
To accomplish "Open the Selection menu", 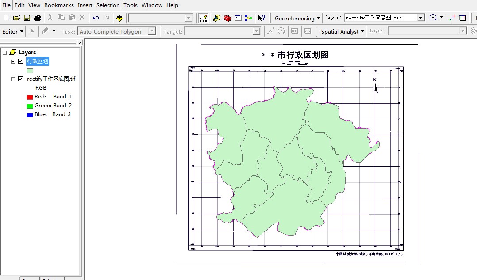I will (108, 5).
